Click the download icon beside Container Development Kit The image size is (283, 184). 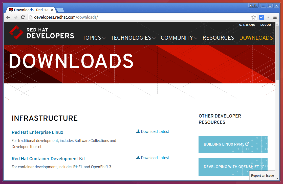click(138, 157)
